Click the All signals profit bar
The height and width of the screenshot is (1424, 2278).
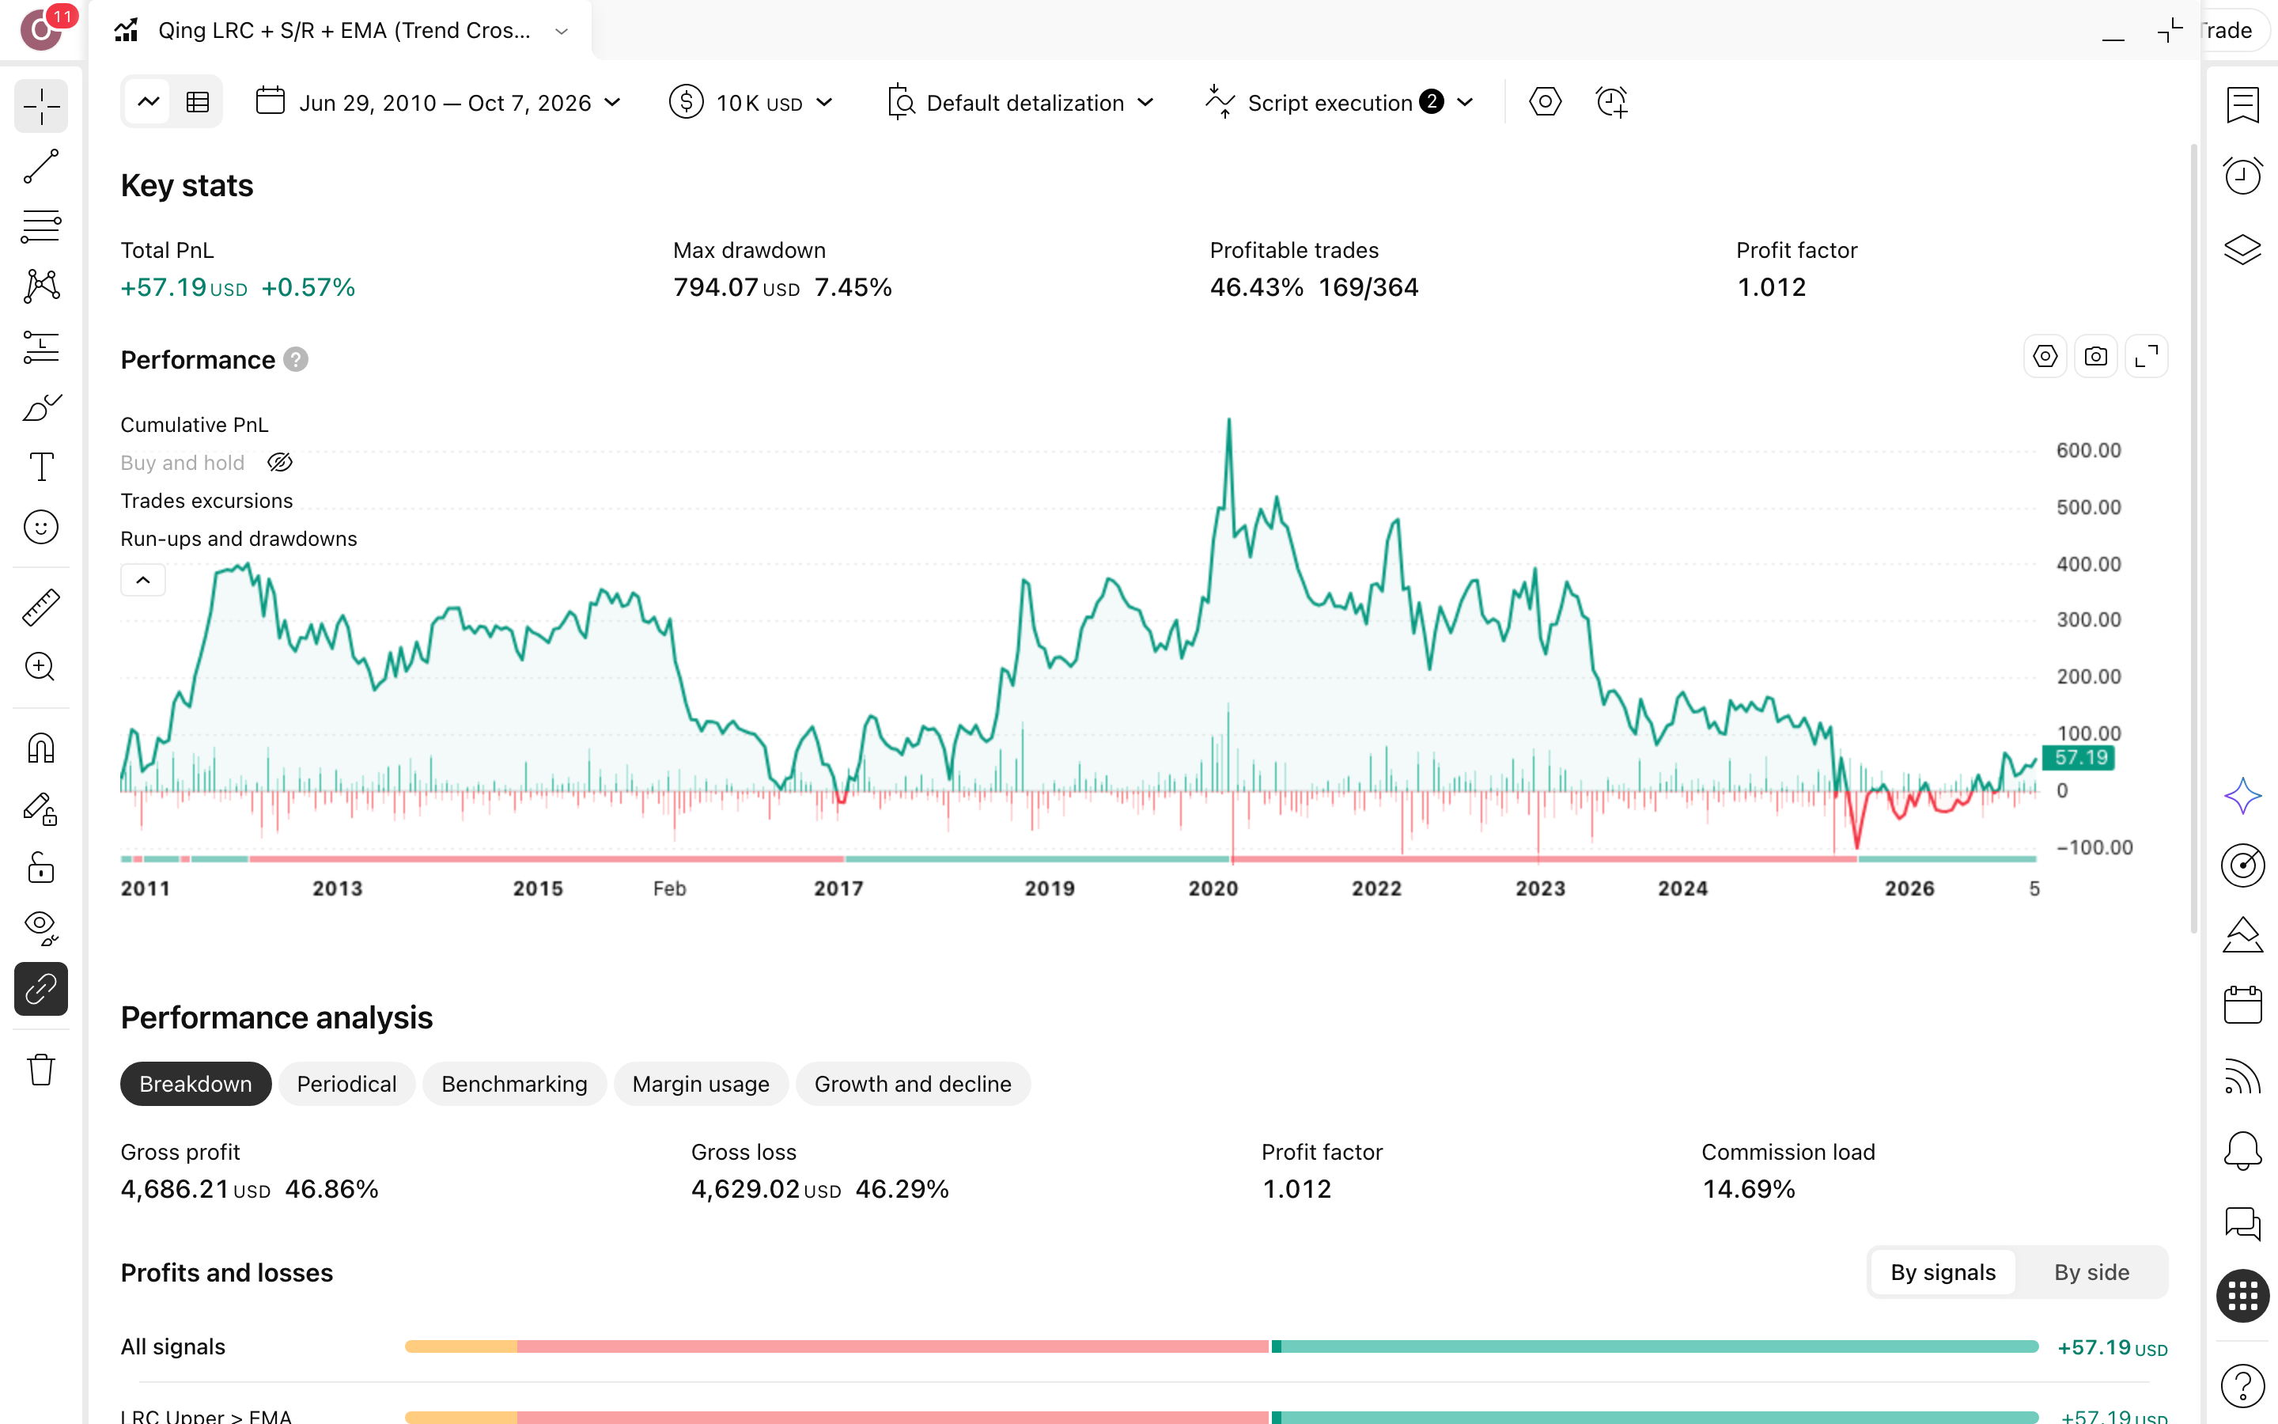pyautogui.click(x=1221, y=1346)
